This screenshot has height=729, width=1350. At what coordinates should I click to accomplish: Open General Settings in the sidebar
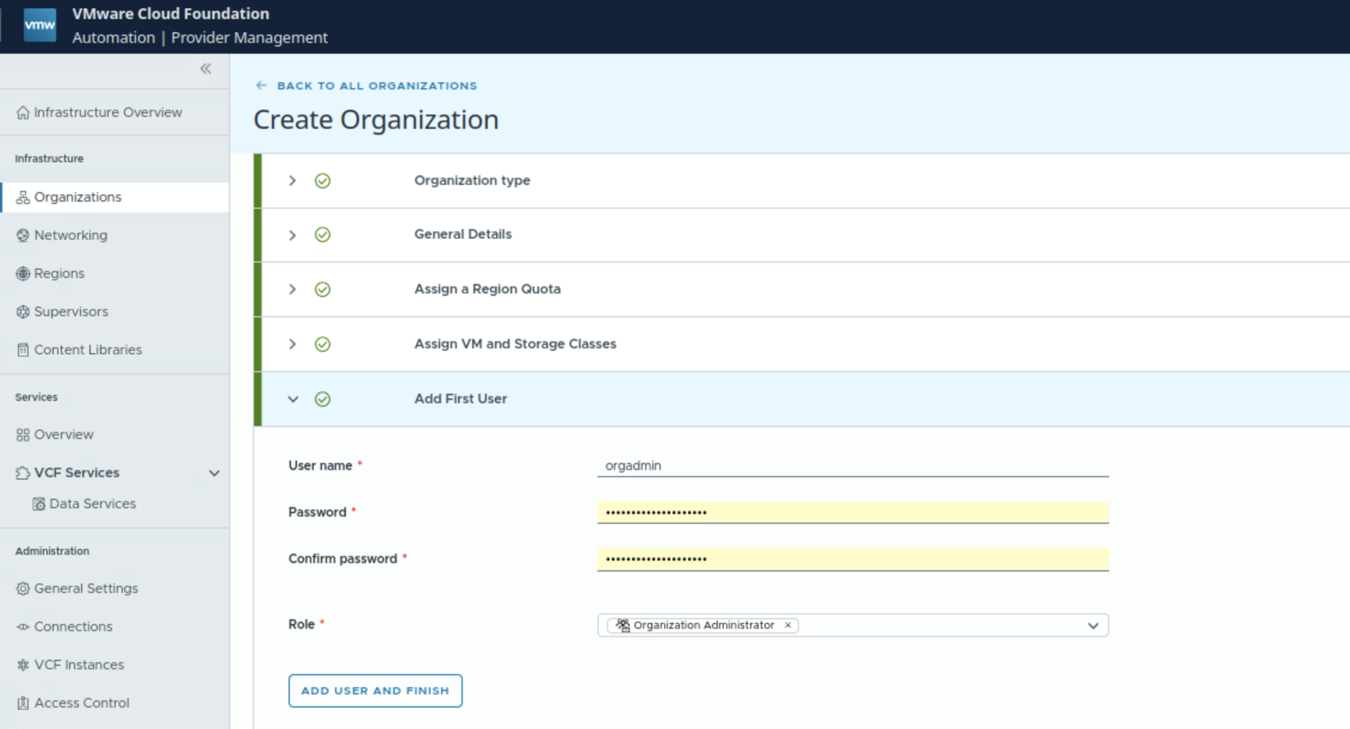tap(85, 588)
